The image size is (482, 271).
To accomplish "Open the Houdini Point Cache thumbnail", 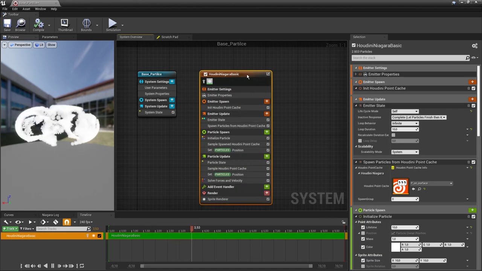I will pyautogui.click(x=400, y=186).
